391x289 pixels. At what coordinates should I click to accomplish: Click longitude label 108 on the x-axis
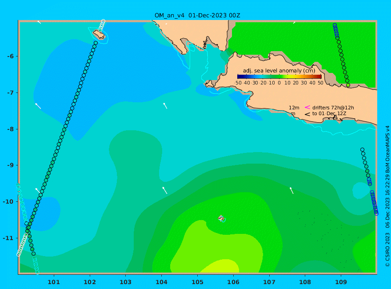click(x=305, y=282)
